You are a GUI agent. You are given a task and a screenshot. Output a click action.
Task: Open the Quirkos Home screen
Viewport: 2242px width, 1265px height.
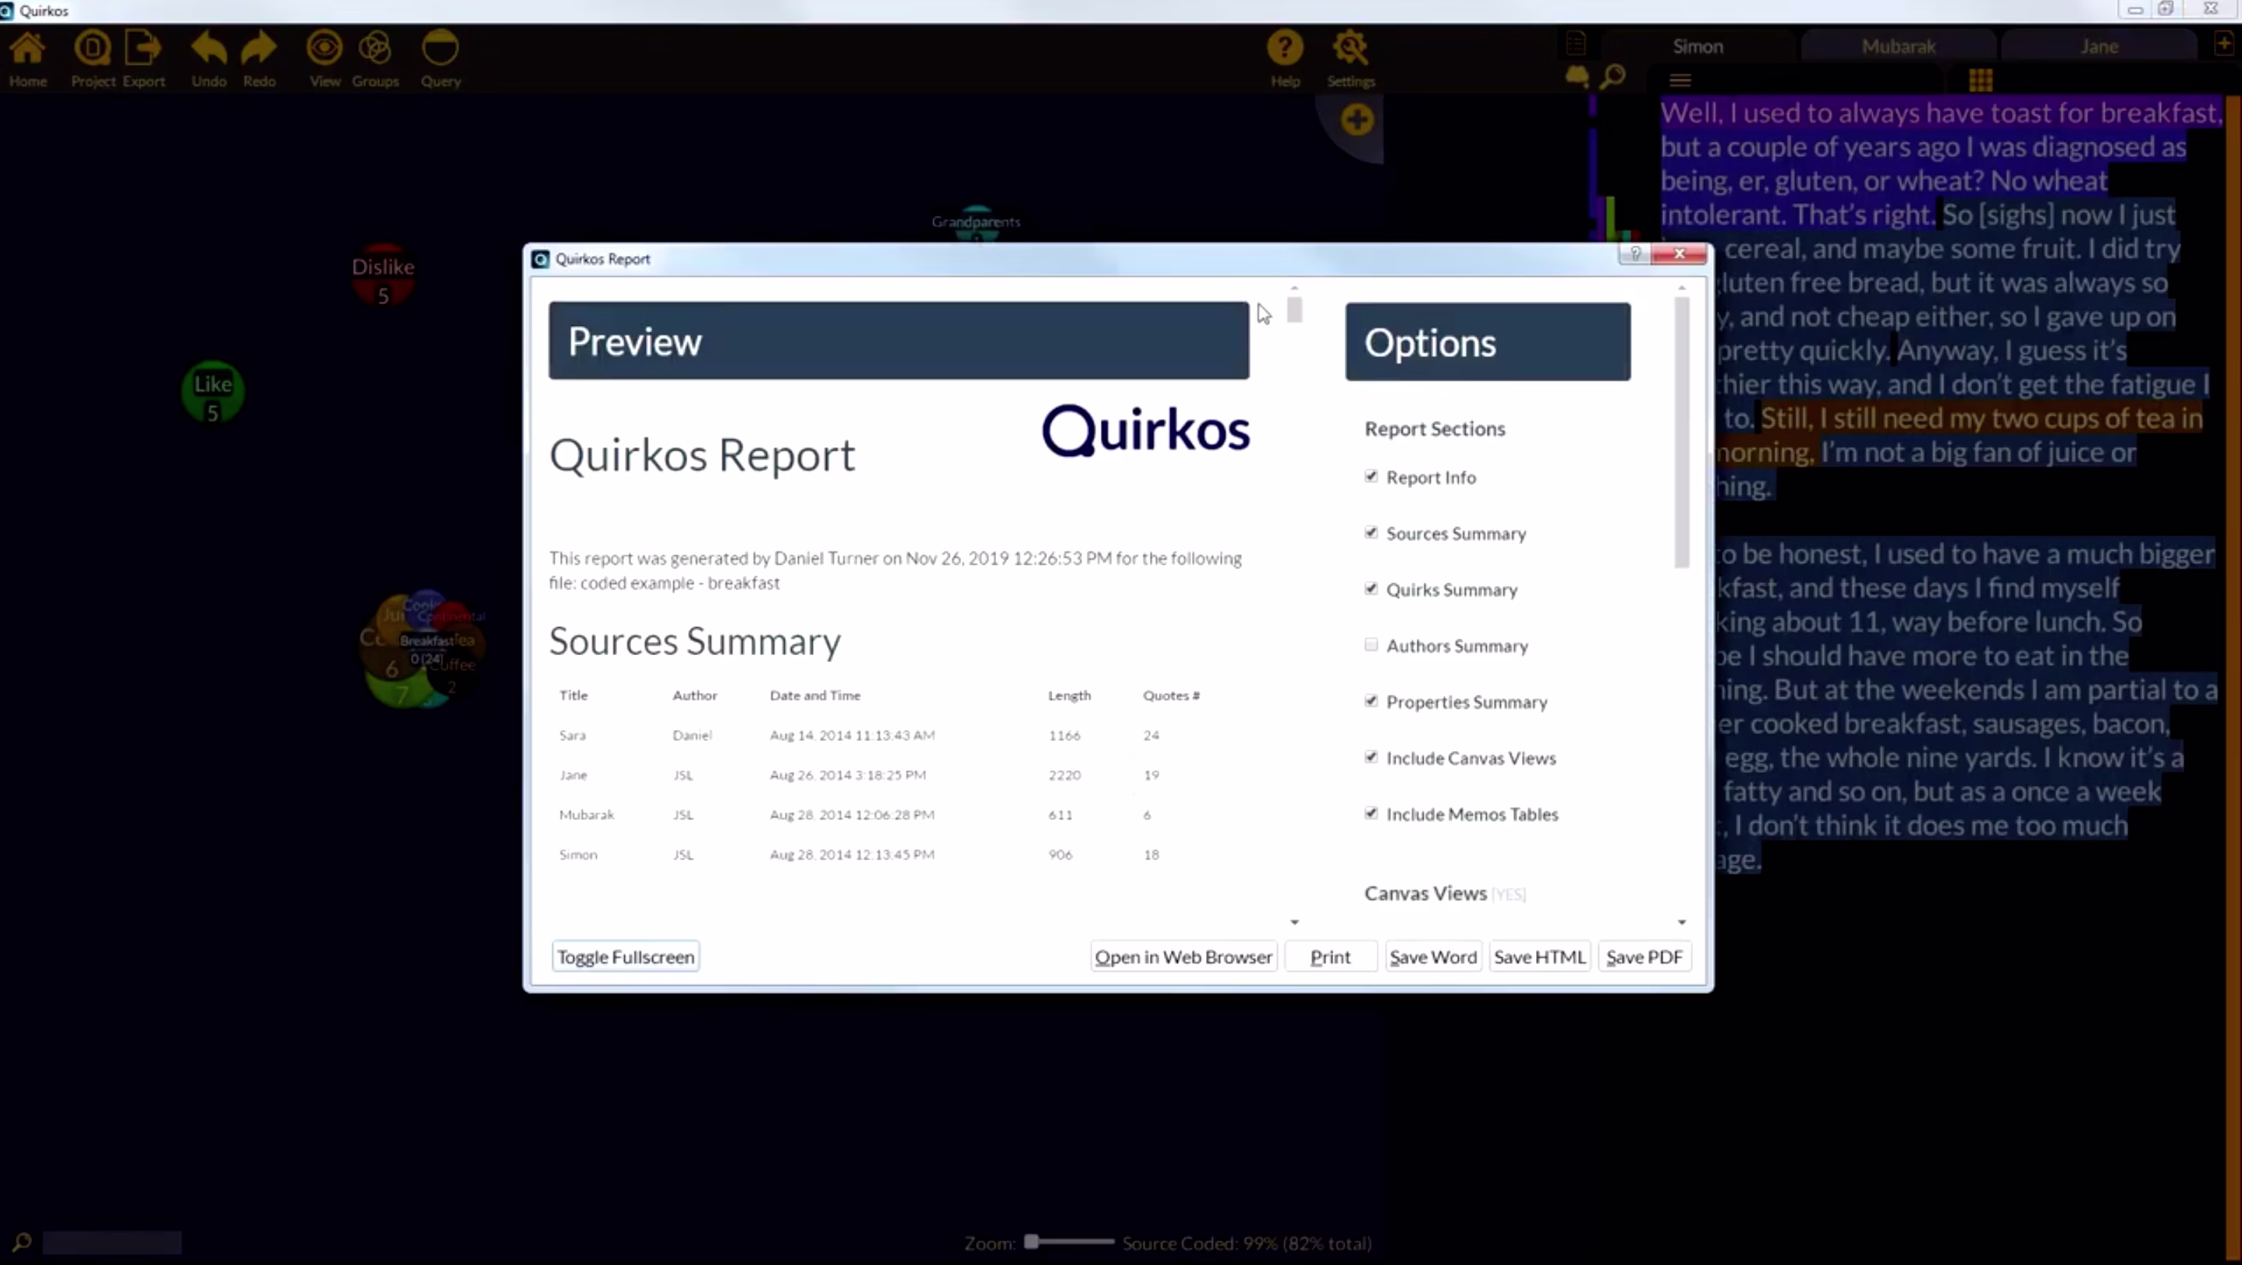pyautogui.click(x=28, y=58)
